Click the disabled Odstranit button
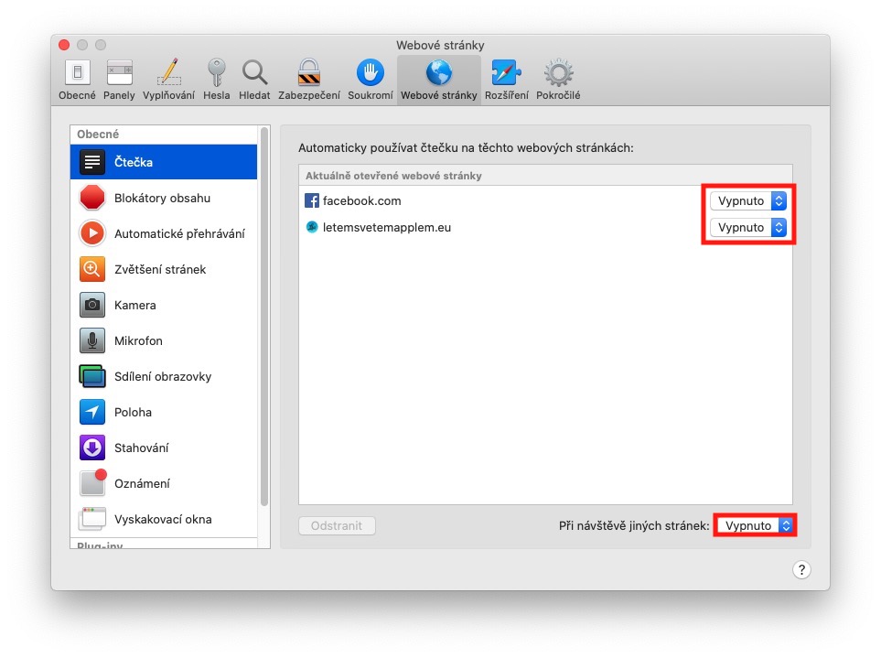 337,526
